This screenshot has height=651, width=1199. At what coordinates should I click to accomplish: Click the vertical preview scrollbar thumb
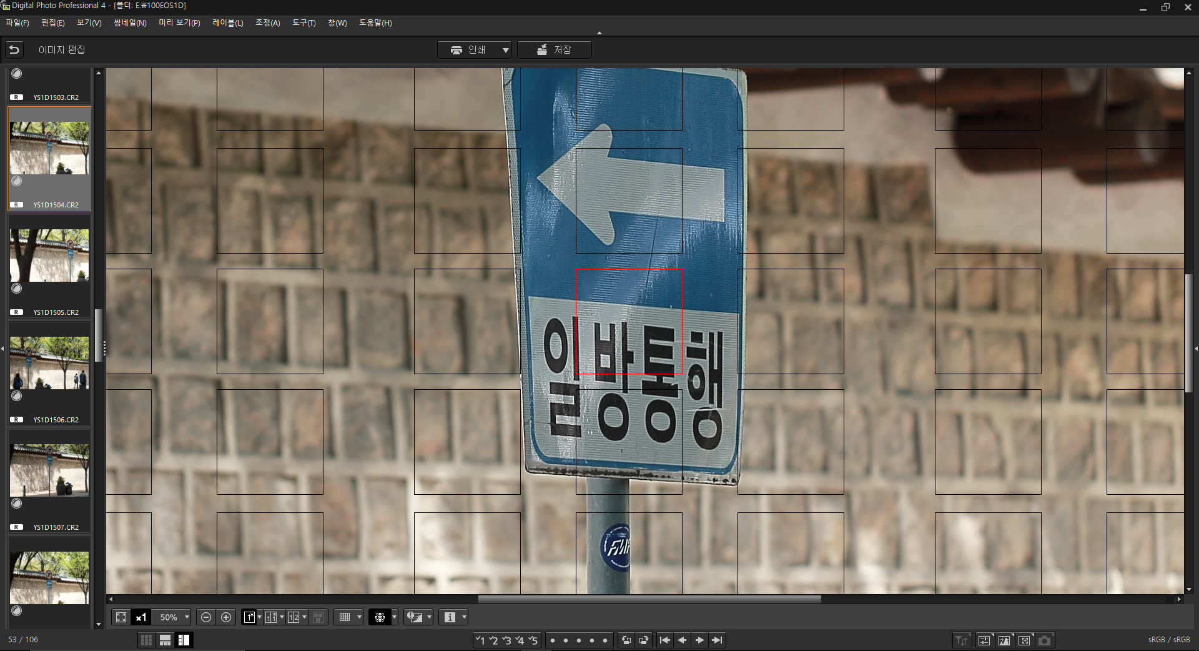[x=1189, y=333]
